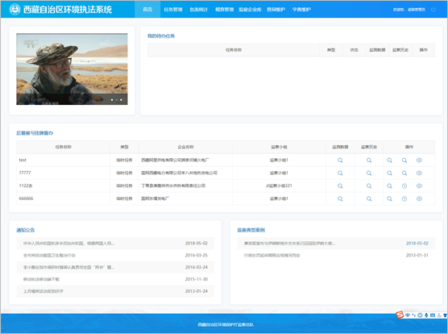Click first operation magnifier in 77777 row
The height and width of the screenshot is (334, 448).
click(389, 173)
